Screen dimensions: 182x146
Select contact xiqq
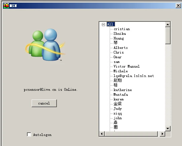coord(118,114)
